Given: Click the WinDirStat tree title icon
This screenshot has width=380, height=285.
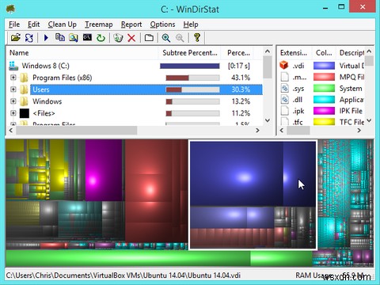Looking at the screenshot, I should click(x=11, y=9).
